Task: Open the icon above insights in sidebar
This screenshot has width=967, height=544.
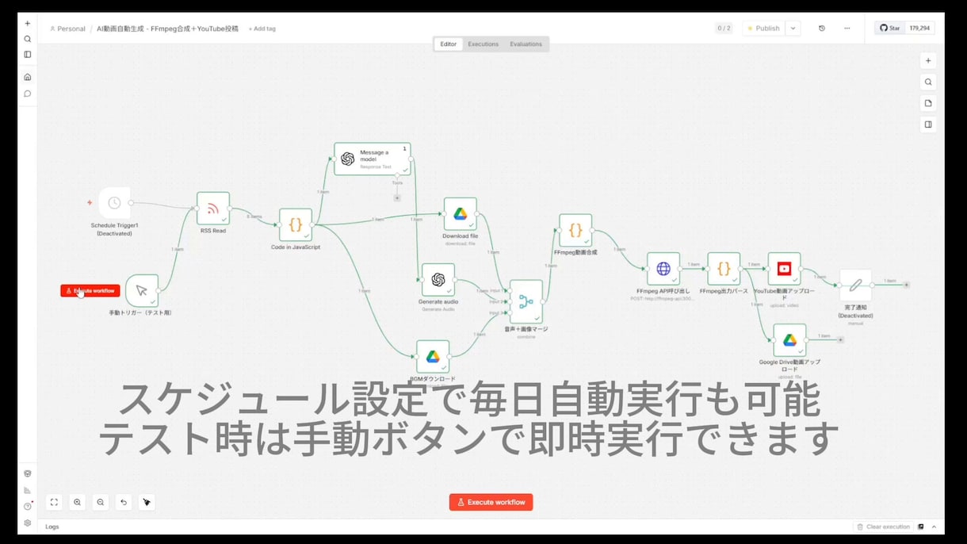Action: tap(27, 473)
